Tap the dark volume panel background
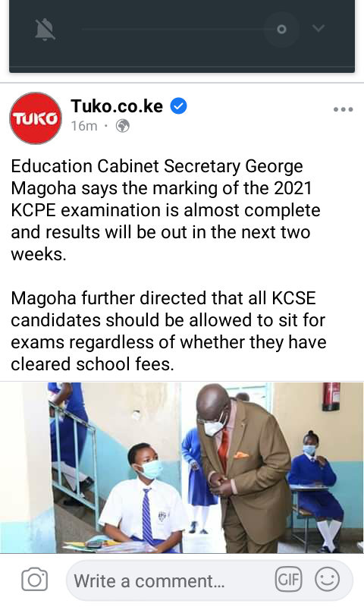 182,54
